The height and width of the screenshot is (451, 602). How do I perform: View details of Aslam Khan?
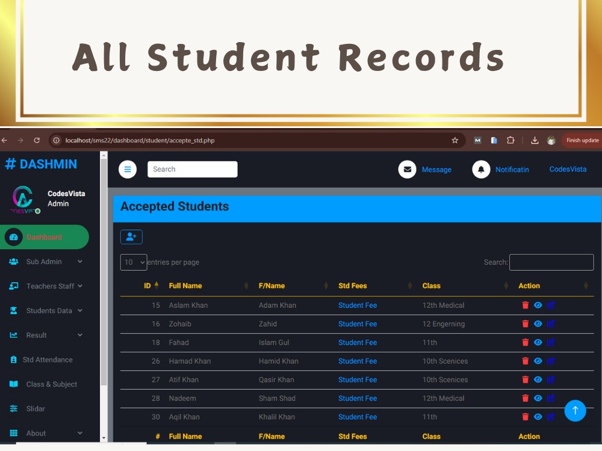pos(538,305)
